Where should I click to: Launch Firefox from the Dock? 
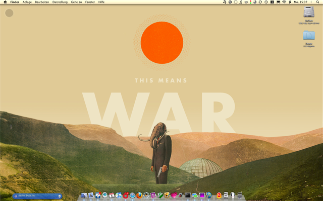[x=139, y=195]
